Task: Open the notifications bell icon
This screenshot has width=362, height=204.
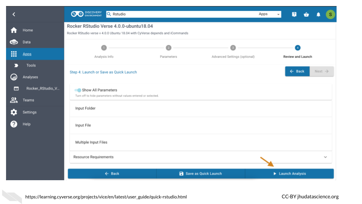Action: tap(318, 14)
